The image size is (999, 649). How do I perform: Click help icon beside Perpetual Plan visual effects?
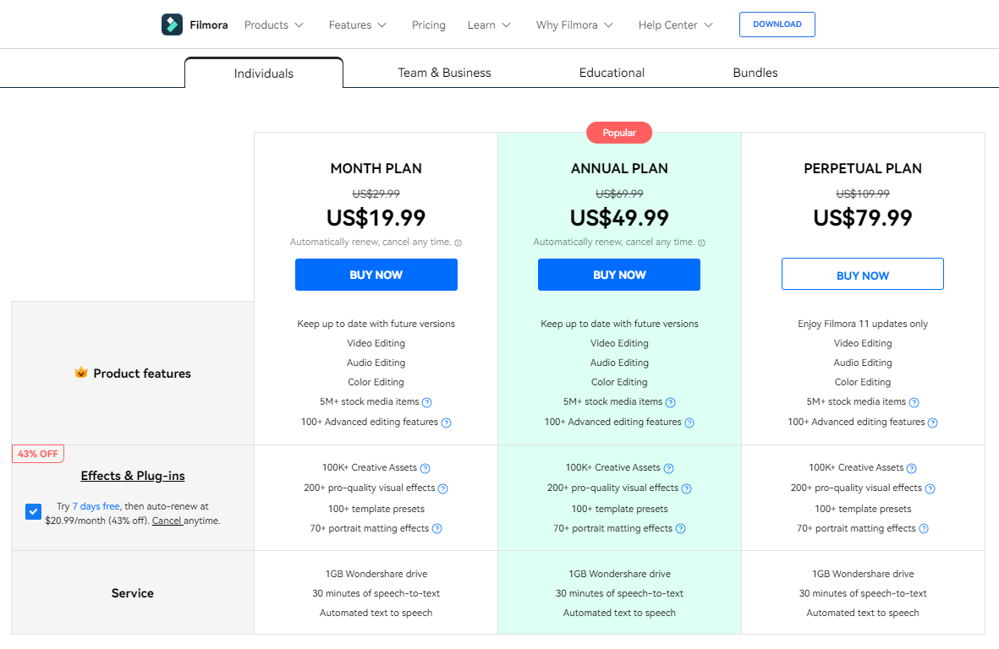click(930, 488)
